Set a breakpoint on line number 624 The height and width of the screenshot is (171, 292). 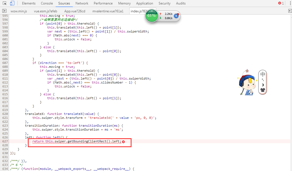pos(5,130)
